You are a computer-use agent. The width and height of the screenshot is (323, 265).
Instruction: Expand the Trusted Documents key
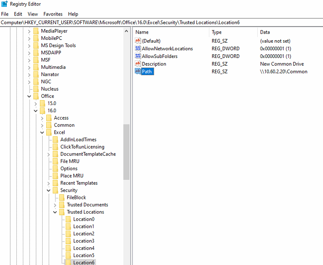(55, 205)
